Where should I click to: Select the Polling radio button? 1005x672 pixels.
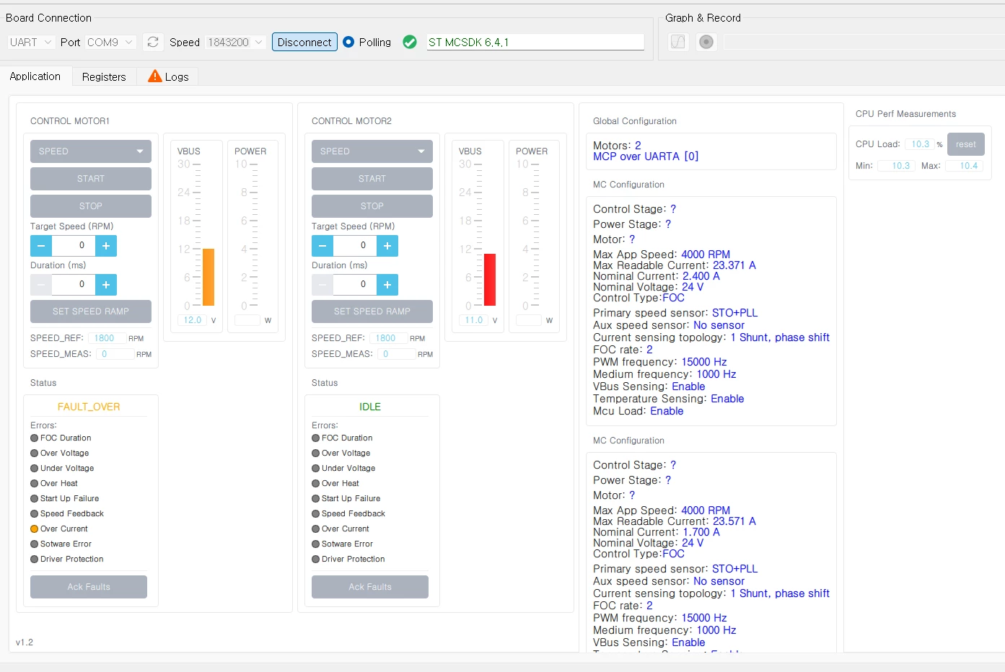pos(348,42)
